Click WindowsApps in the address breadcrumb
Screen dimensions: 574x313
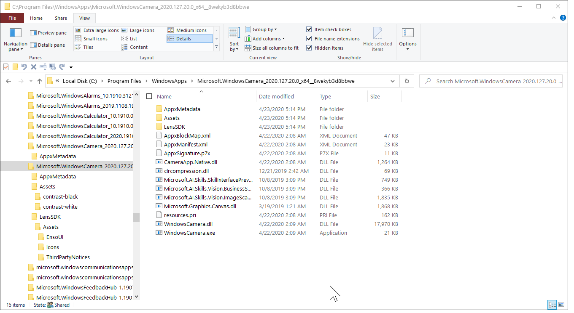pos(168,81)
